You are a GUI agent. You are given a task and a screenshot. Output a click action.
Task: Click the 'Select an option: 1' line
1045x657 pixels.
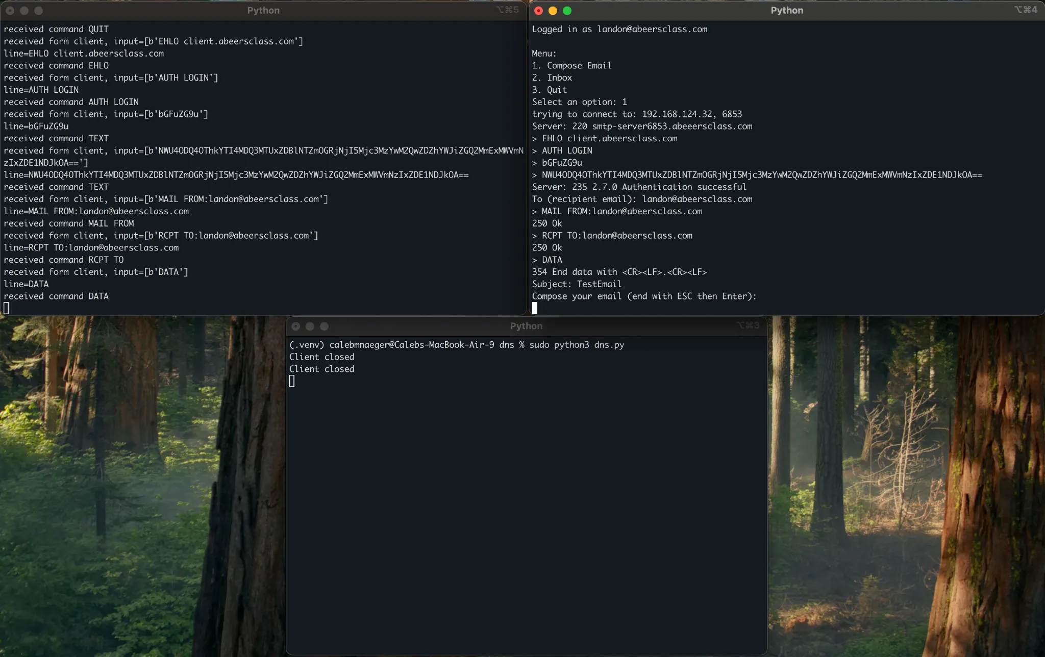580,102
